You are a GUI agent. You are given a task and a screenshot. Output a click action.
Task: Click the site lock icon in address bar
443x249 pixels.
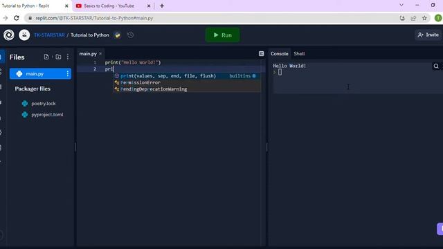(30, 18)
